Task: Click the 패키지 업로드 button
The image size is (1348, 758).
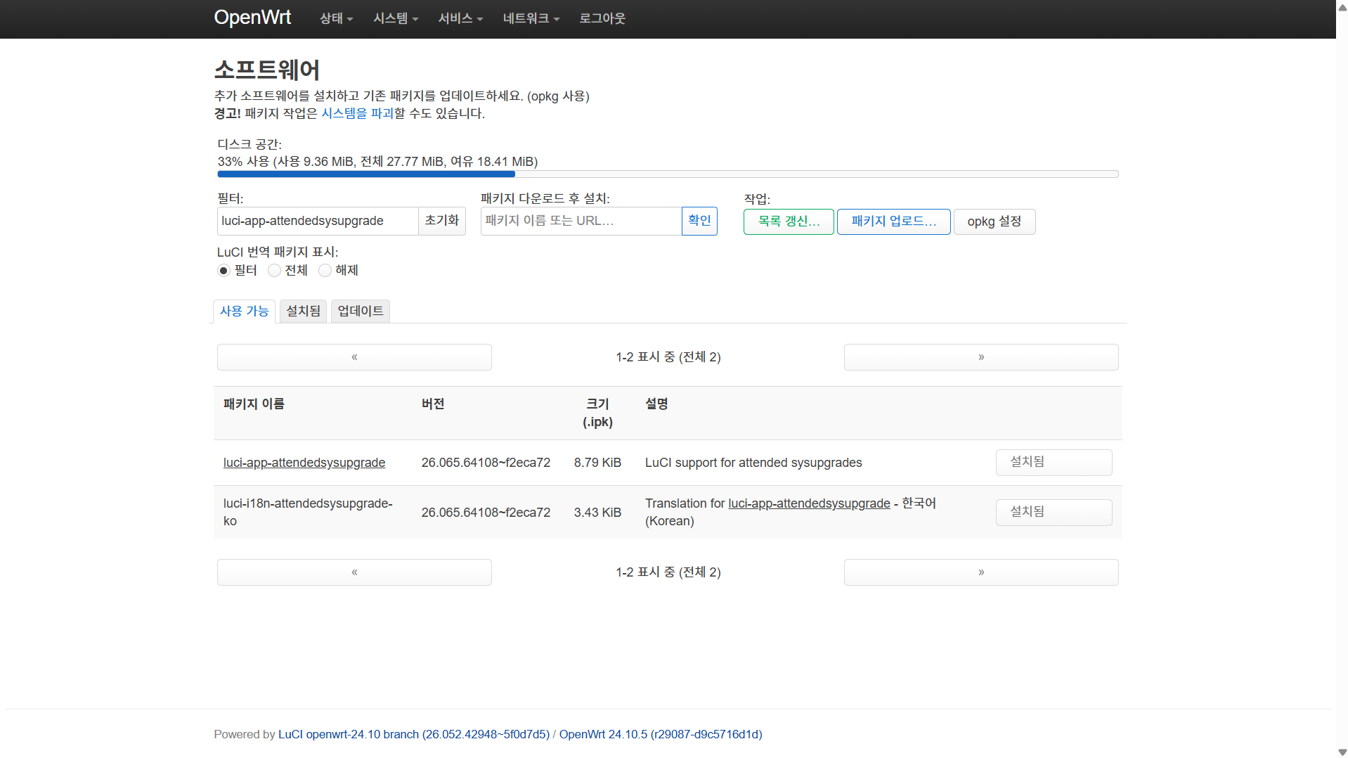Action: [893, 221]
